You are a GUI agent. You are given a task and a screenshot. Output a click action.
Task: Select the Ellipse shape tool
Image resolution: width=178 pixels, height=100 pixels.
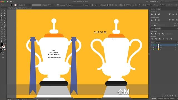click(x=2, y=20)
